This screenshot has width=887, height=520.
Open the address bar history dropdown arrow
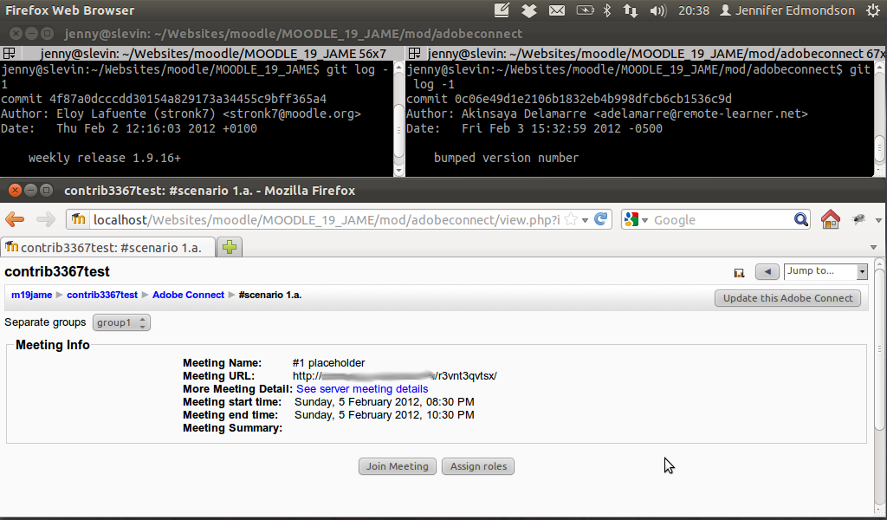[585, 220]
